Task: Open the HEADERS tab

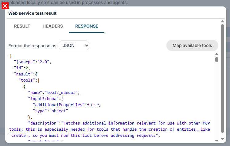Action: (x=53, y=26)
